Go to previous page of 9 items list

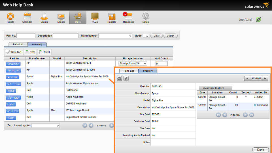coord(91,126)
